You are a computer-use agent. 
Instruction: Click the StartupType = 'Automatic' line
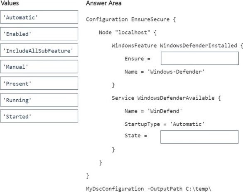[164, 124]
